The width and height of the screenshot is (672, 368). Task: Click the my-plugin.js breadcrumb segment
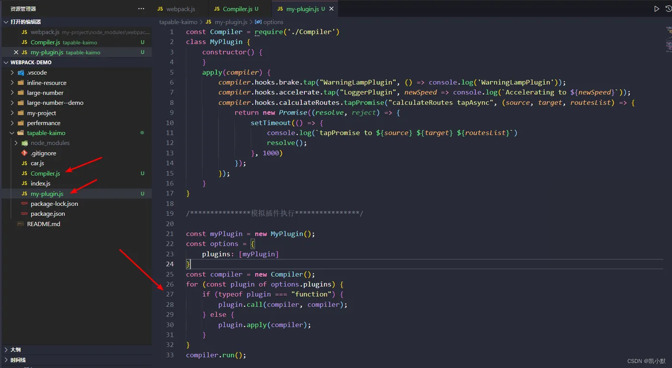click(x=231, y=22)
